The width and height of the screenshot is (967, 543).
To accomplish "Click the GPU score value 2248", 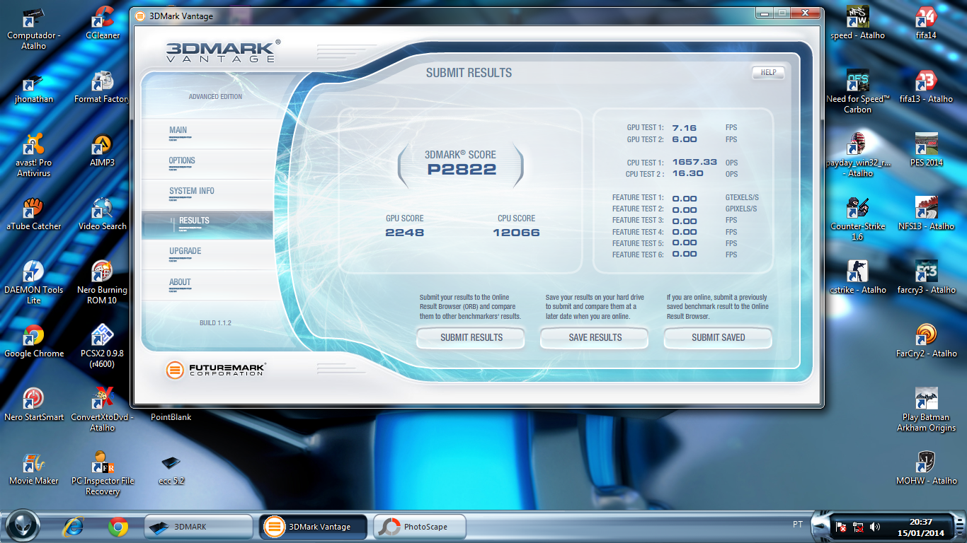I will tap(404, 233).
